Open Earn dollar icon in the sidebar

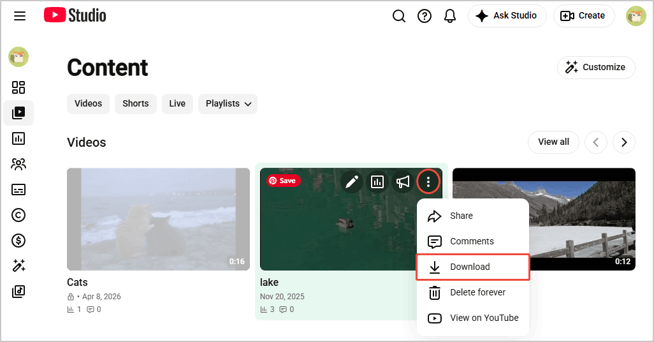[18, 241]
